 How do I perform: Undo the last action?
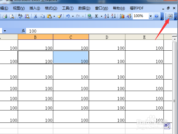[68, 16]
